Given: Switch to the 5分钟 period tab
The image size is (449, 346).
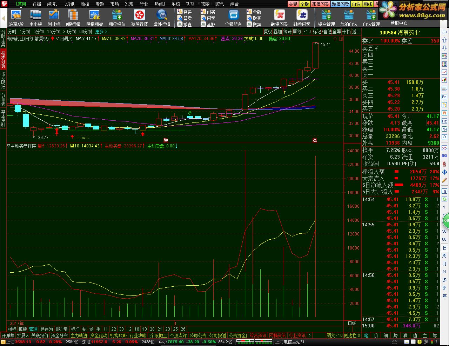Looking at the screenshot, I should point(39,32).
